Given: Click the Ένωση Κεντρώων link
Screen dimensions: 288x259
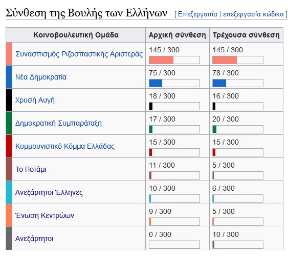Looking at the screenshot, I should coord(45,215).
